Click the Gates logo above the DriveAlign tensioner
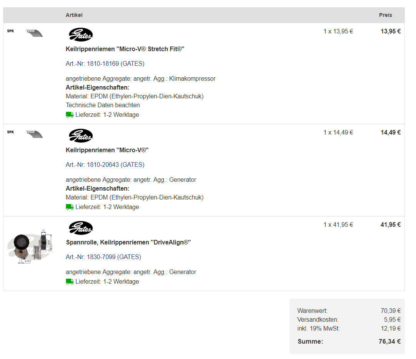This screenshot has width=416, height=359. pyautogui.click(x=81, y=228)
